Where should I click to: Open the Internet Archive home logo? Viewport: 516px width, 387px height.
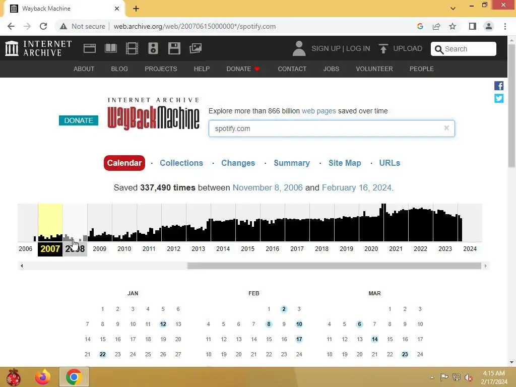coord(38,48)
